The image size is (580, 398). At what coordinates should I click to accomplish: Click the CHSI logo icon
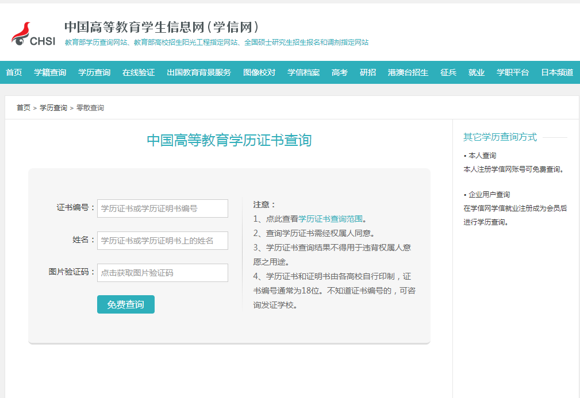point(33,34)
